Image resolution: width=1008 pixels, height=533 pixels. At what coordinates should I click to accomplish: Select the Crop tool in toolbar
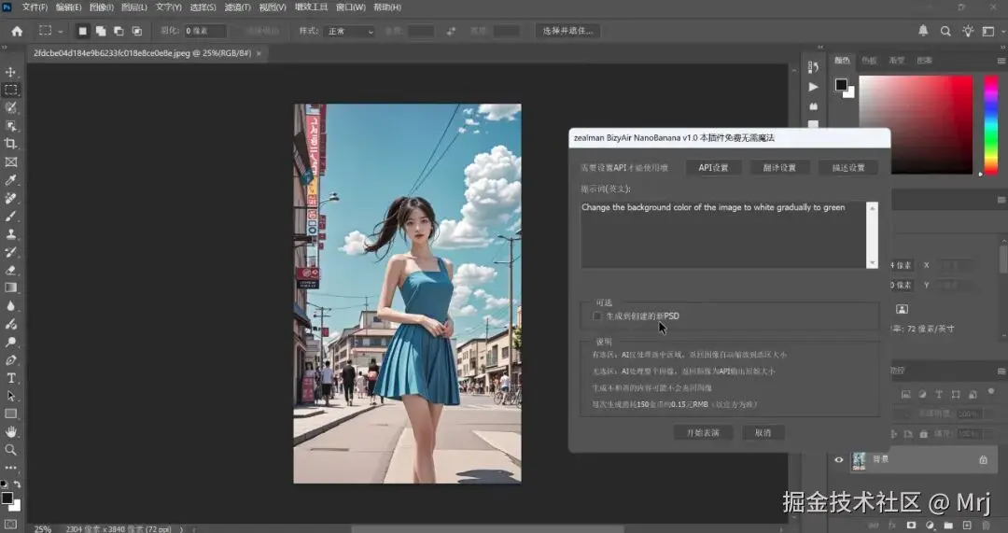pos(11,144)
